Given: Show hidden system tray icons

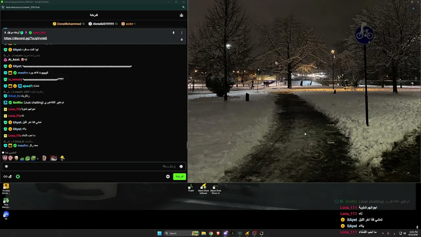Looking at the screenshot, I should pos(383,233).
